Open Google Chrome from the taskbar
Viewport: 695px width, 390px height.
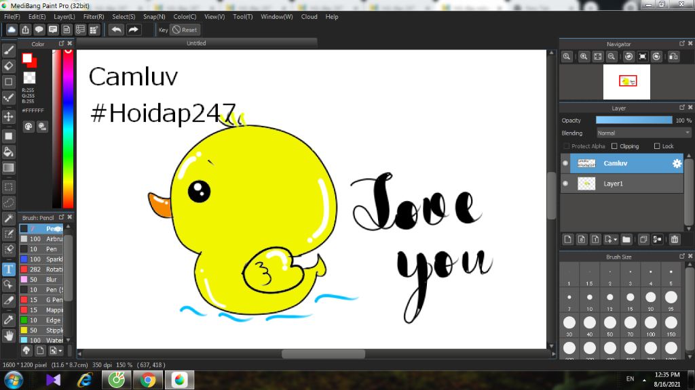(x=148, y=380)
